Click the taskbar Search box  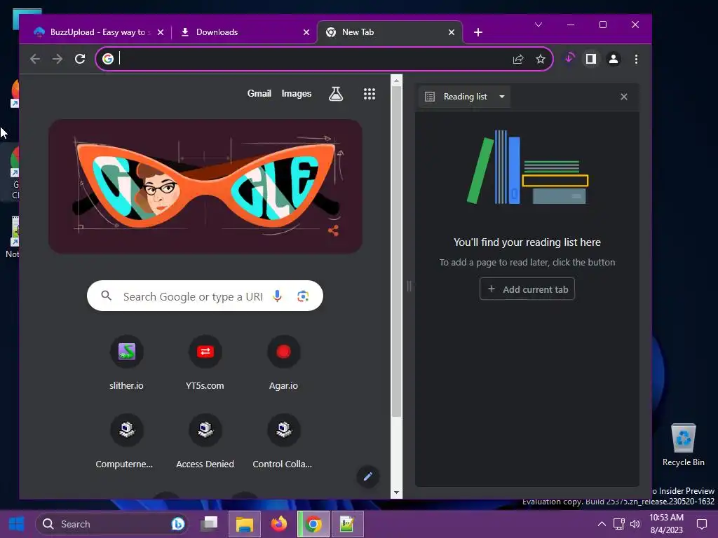(x=112, y=524)
